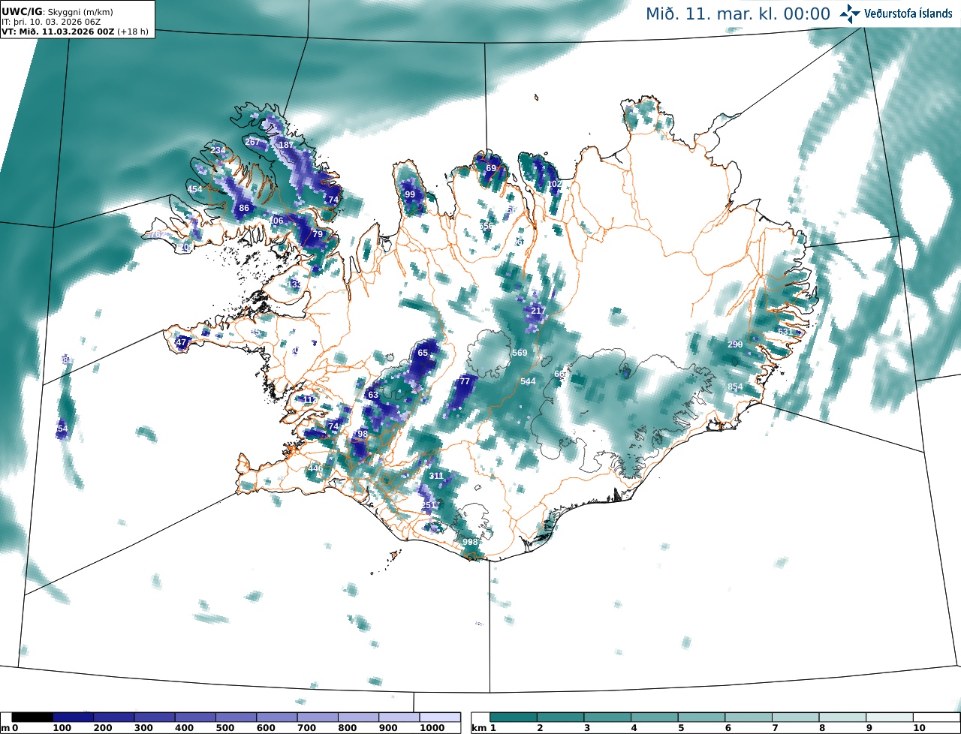This screenshot has height=734, width=961.
Task: Click the visibility value 998 on the map
Action: tap(470, 542)
